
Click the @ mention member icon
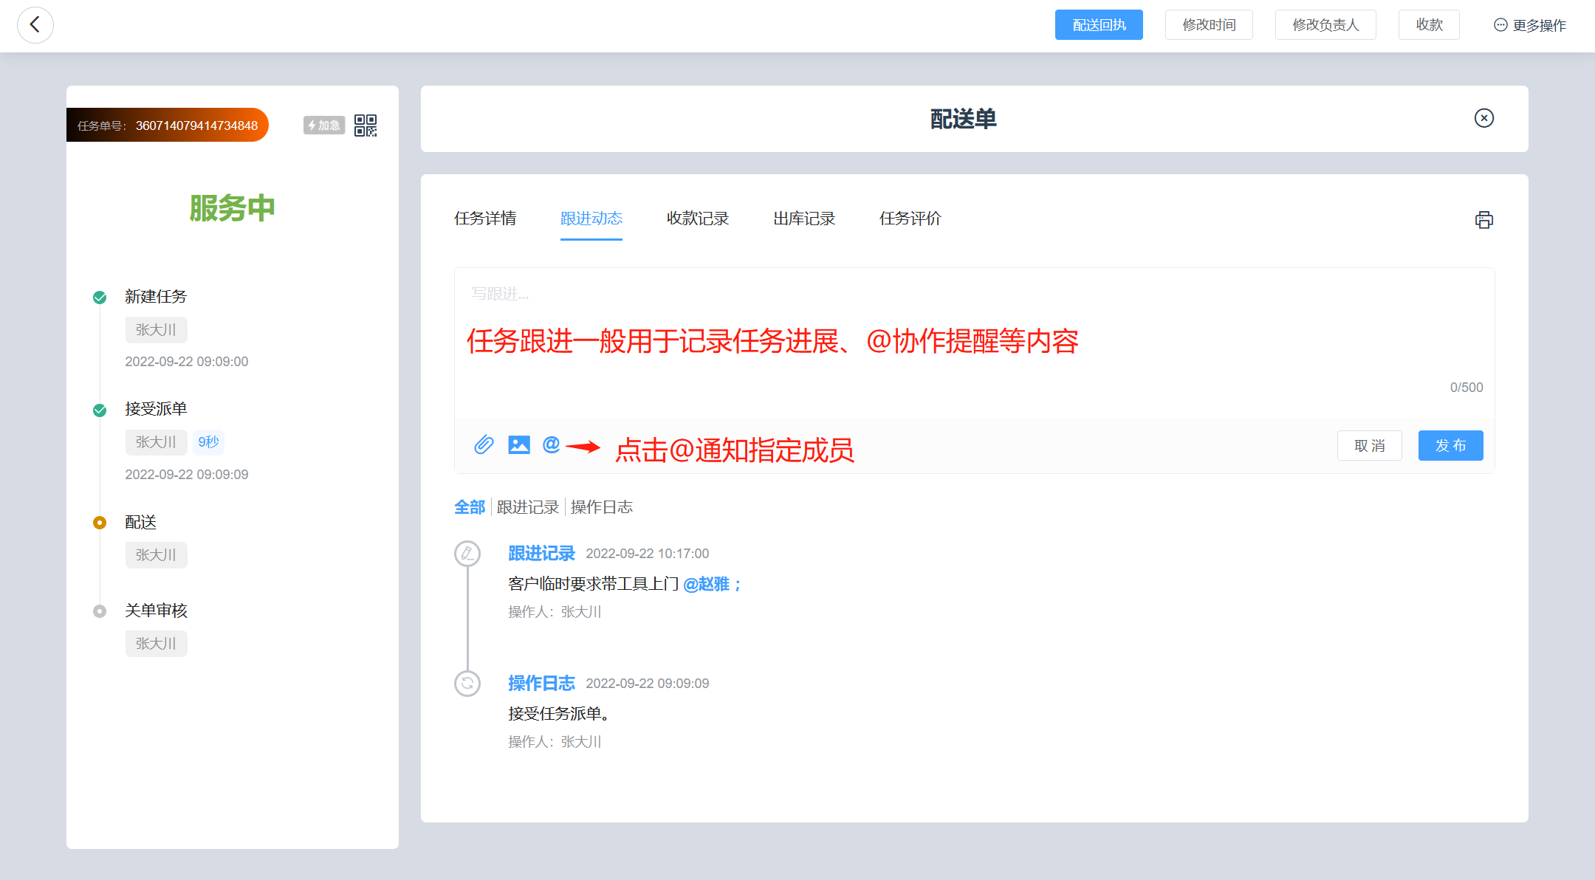(x=551, y=444)
